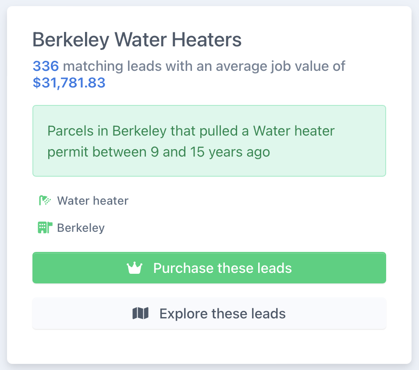This screenshot has width=419, height=370.
Task: Click the $31,781.83 average job value
Action: point(69,83)
